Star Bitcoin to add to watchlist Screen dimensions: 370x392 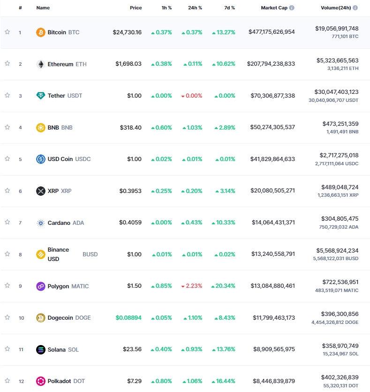[x=8, y=32]
